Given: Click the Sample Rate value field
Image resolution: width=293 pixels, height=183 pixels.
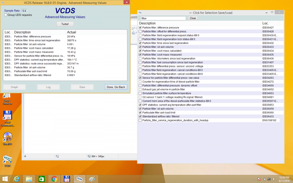Looking at the screenshot, I should [24, 11].
